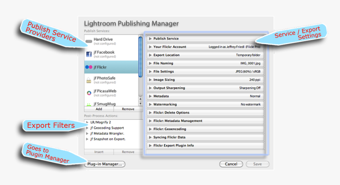Viewport: 340px width, 185px height.
Task: Expand jf Metadata Wrangler action
Action: (87, 133)
